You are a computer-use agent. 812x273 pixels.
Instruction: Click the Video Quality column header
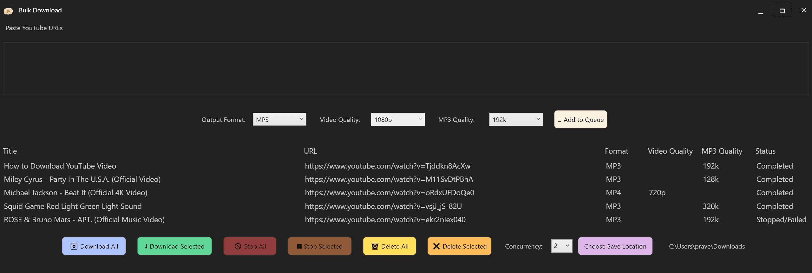[x=670, y=151]
